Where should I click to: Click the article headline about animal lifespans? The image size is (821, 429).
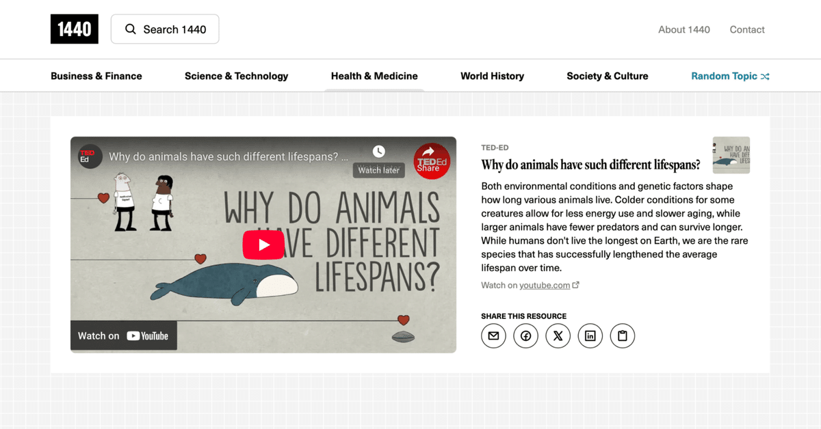tap(591, 165)
